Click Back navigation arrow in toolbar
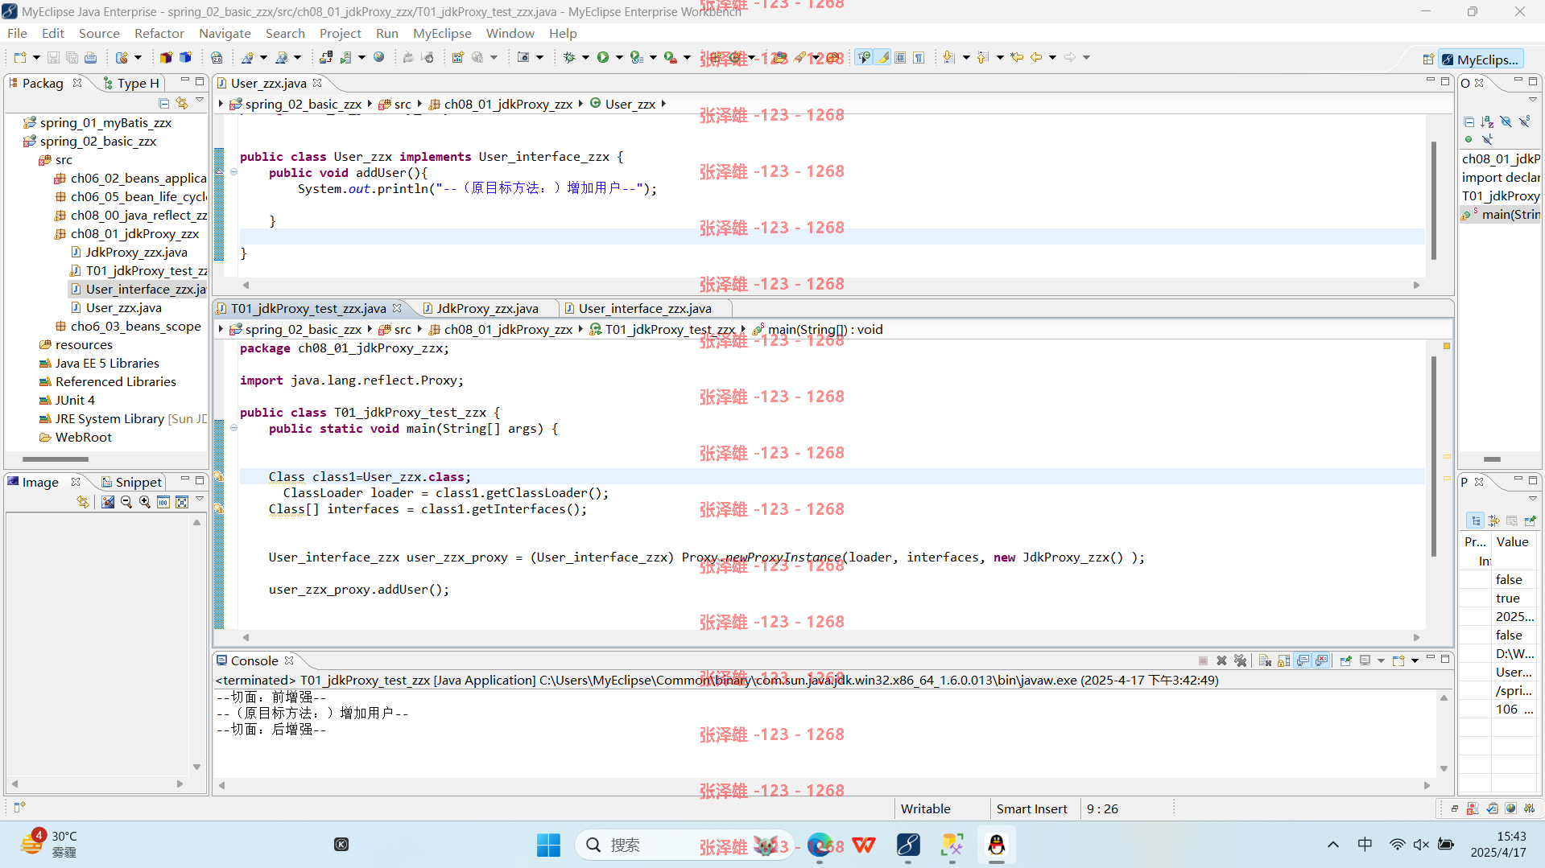This screenshot has width=1545, height=868. click(x=1036, y=57)
